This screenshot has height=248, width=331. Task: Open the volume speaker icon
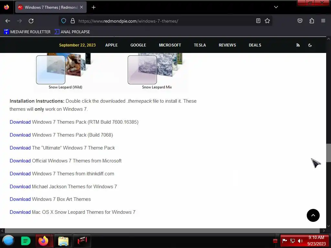coord(300,241)
